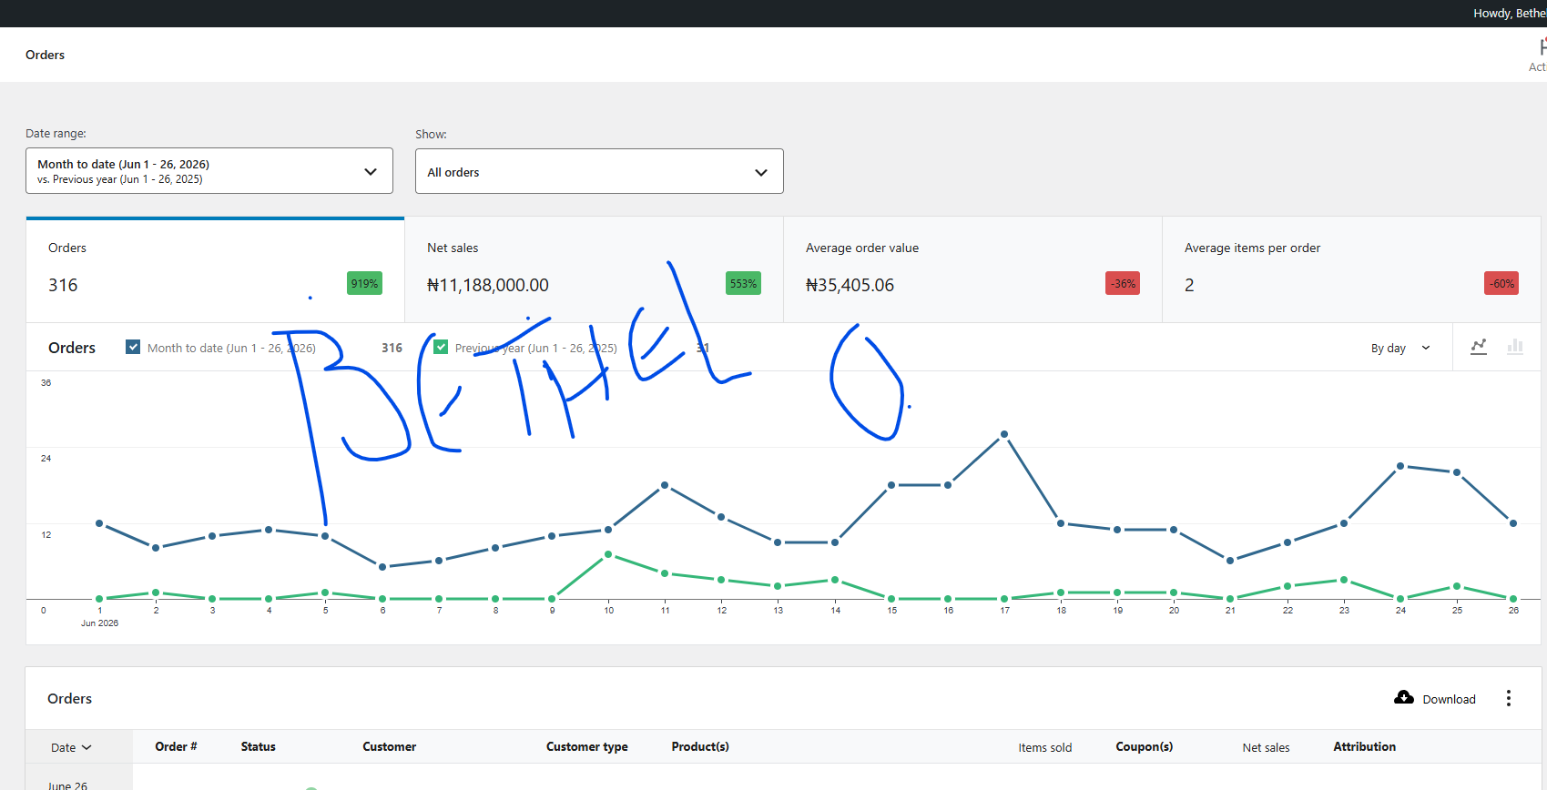Screen dimensions: 1547x790
Task: Open the All orders filter dropdown
Action: tap(599, 171)
